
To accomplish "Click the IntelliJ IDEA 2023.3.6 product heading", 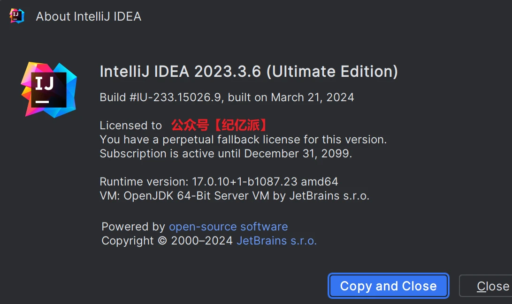I will coord(182,72).
